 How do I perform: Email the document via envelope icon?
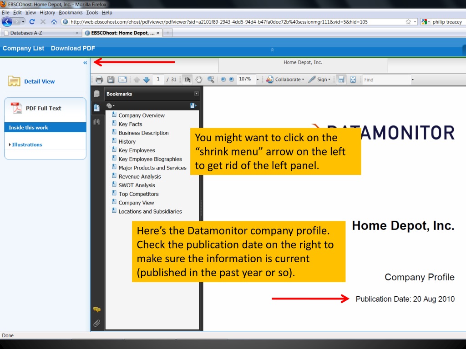(x=122, y=80)
